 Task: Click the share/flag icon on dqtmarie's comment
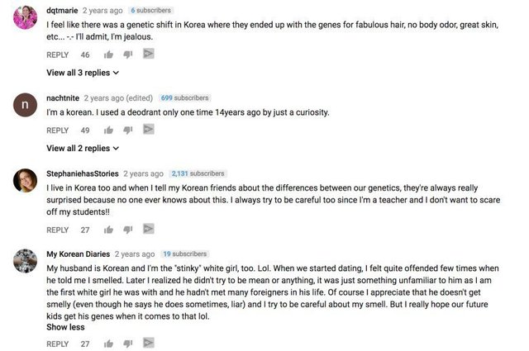(149, 54)
